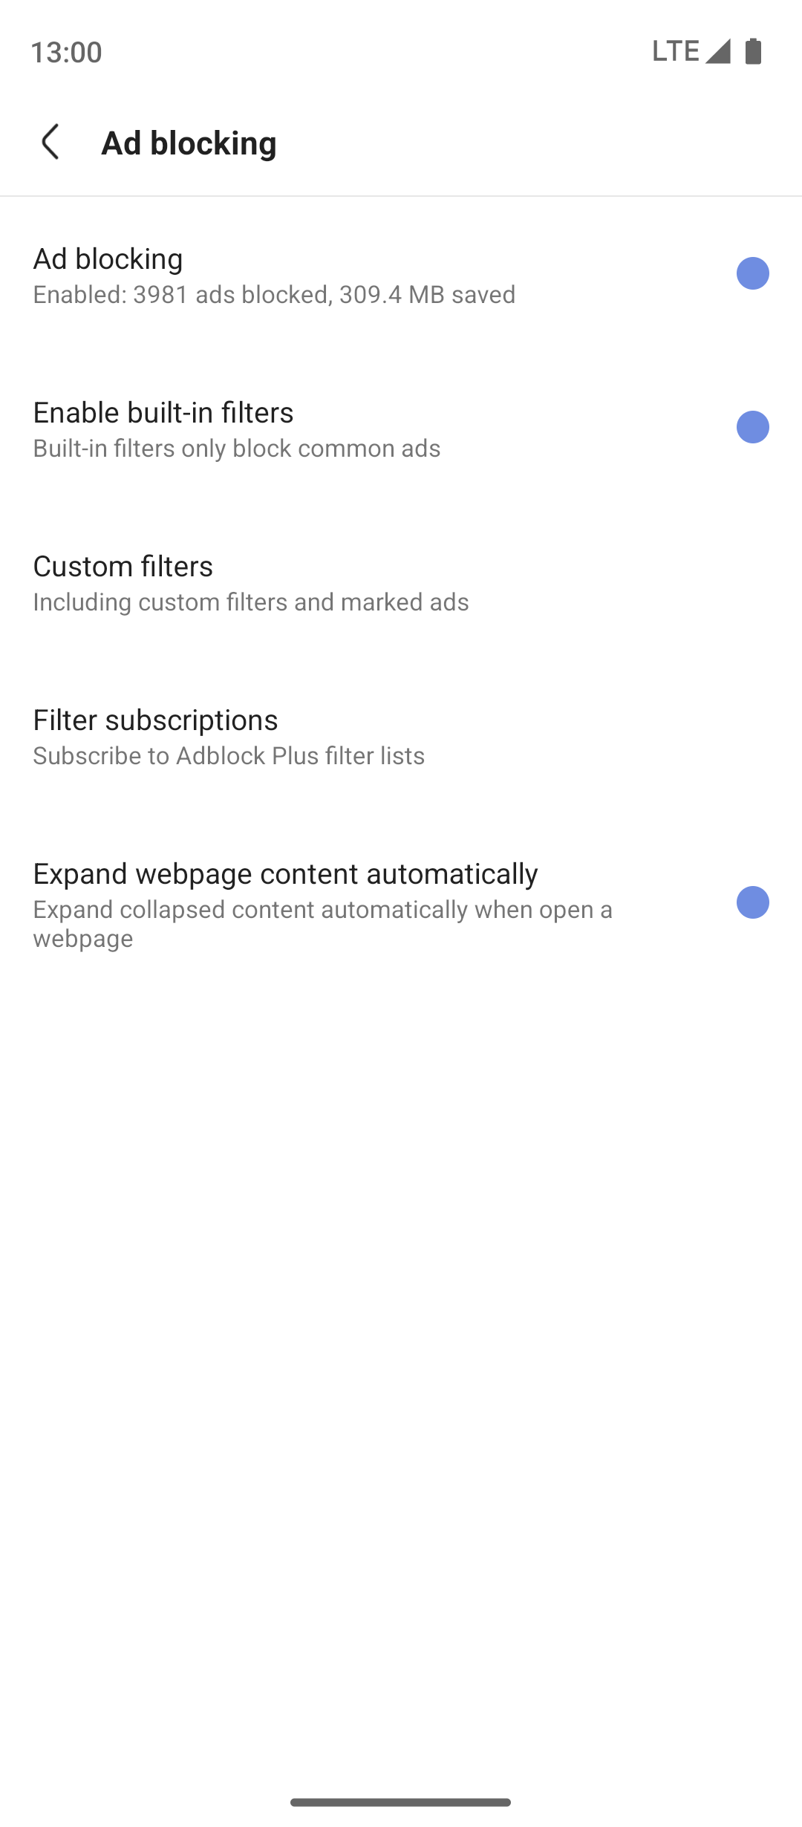Tap the ads blocked statistics text
Screen dimensions: 802x1827
(x=274, y=295)
